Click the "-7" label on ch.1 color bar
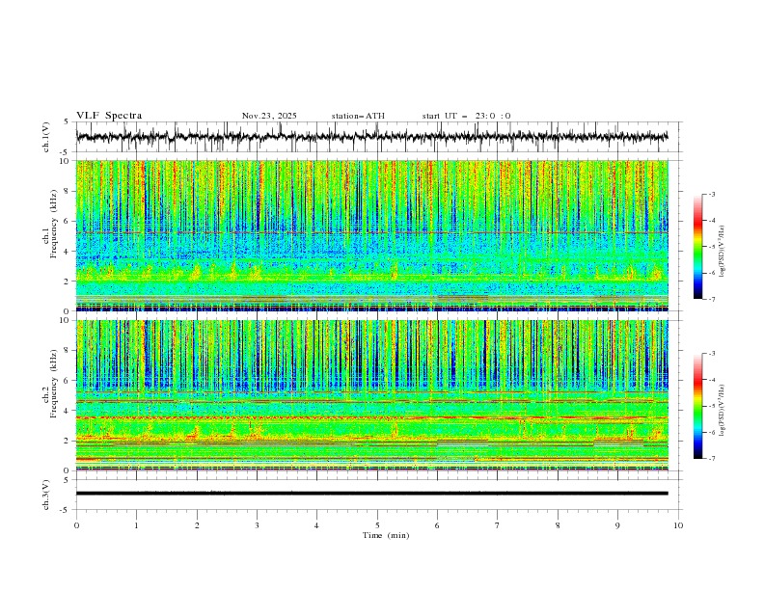764x590 pixels. [711, 299]
